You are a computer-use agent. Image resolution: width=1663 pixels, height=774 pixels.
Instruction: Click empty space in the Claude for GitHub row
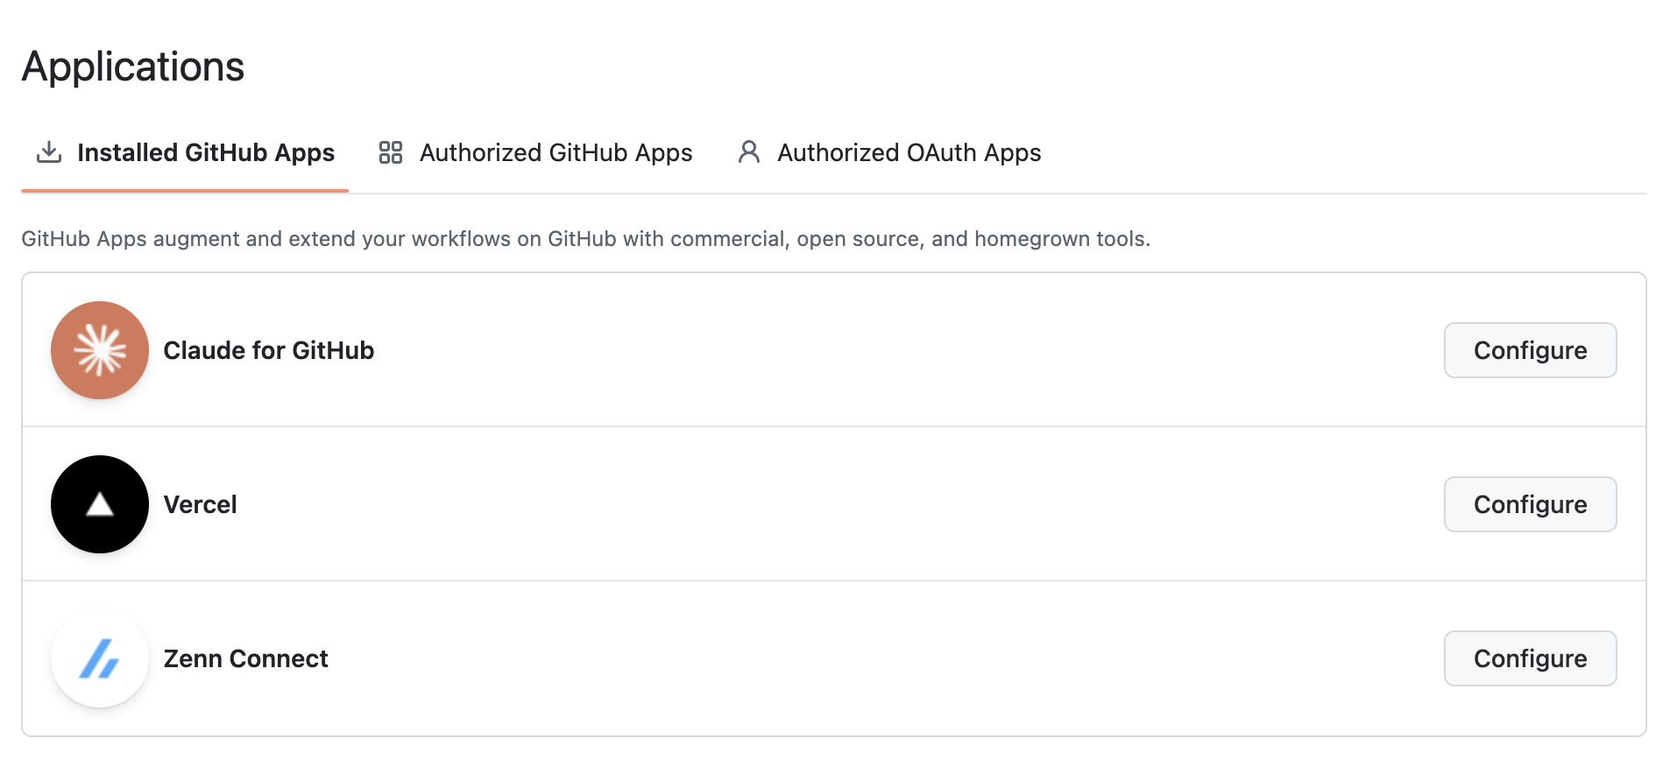[876, 350]
